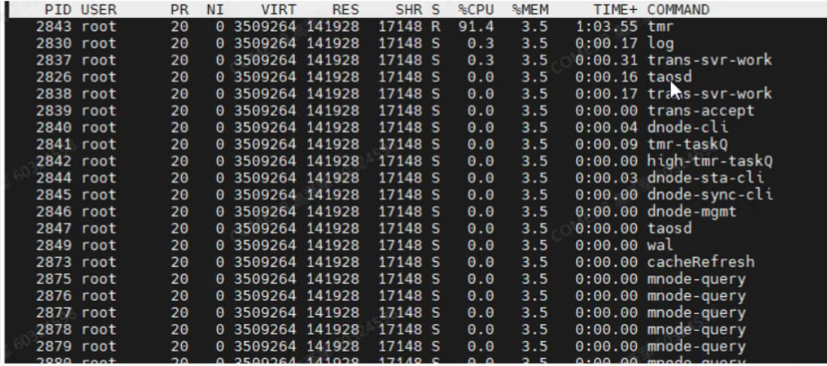Click the high-tmr-taskQ process name
Screen dimensions: 827x366
(x=710, y=161)
